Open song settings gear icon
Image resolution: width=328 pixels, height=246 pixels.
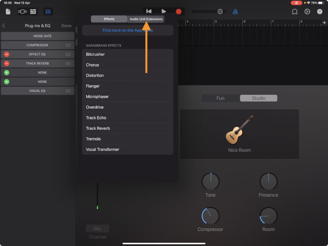(307, 11)
